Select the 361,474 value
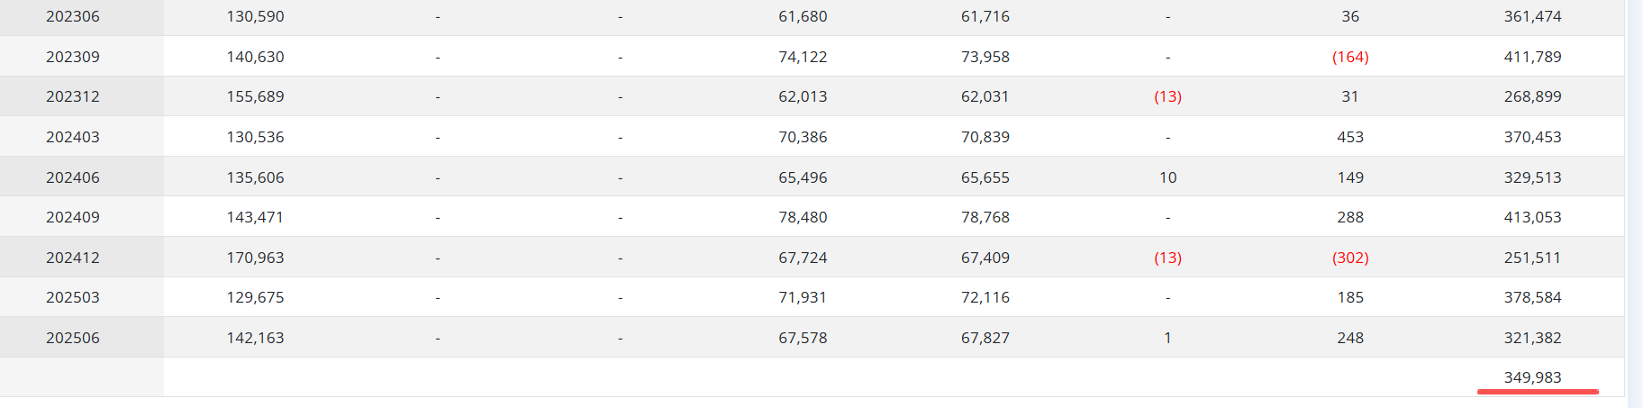 tap(1532, 16)
